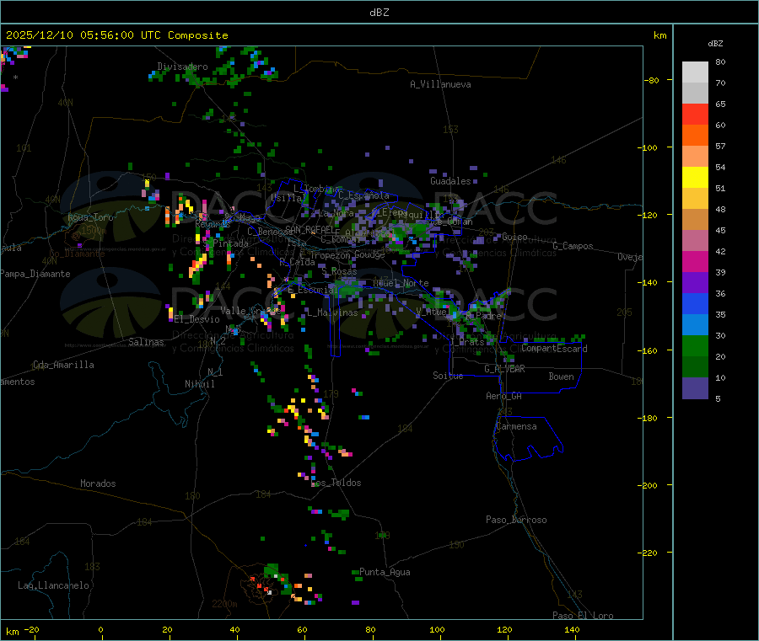This screenshot has height=641, width=759.
Task: Click the red 60–65 dBZ legend swatch
Action: [695, 114]
